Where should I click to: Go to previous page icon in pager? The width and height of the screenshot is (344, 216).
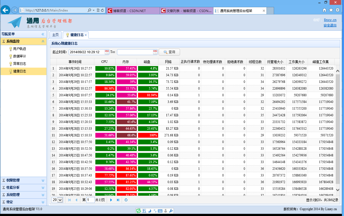tap(76, 200)
